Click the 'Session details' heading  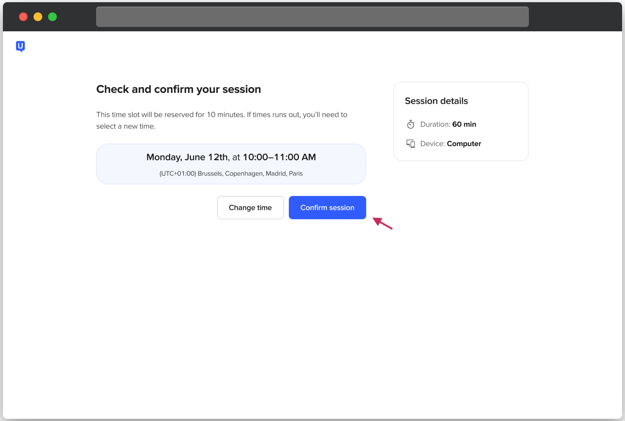(x=436, y=101)
